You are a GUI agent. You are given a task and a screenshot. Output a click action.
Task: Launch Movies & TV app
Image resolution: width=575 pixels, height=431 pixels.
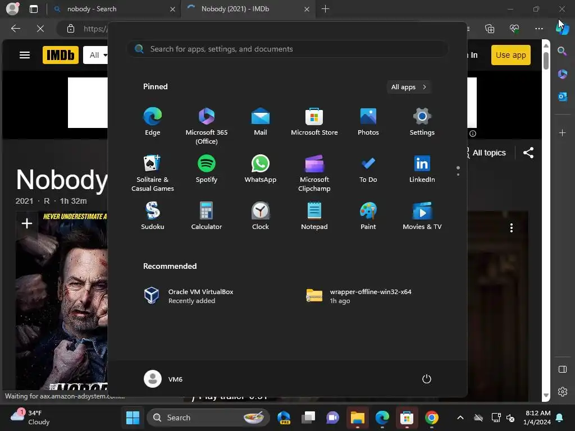422,216
